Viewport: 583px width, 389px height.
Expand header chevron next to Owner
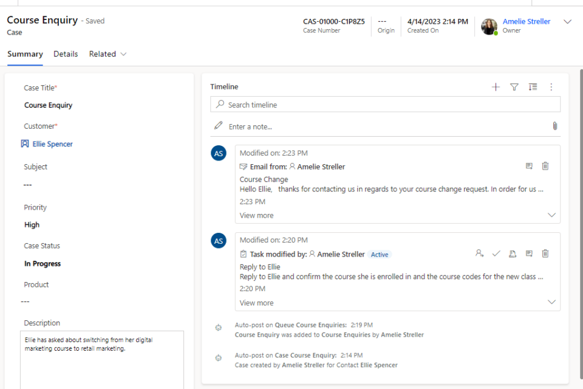click(x=568, y=22)
